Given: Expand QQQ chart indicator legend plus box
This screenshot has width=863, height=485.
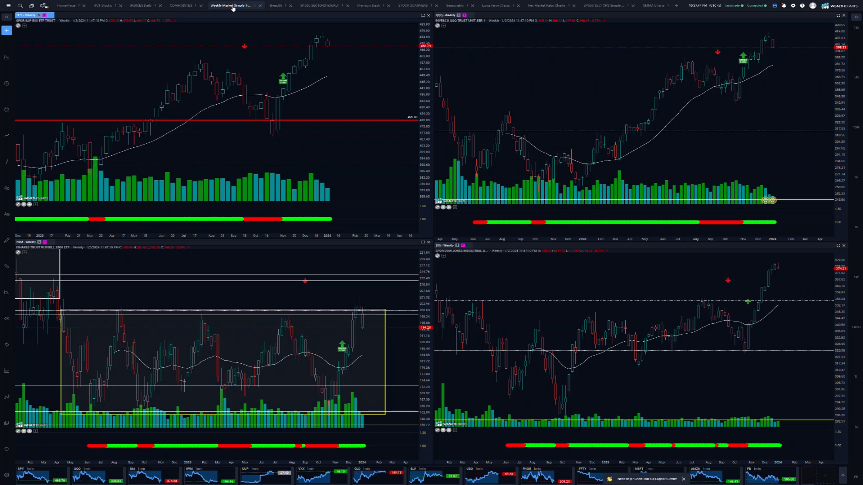Looking at the screenshot, I should point(444,26).
